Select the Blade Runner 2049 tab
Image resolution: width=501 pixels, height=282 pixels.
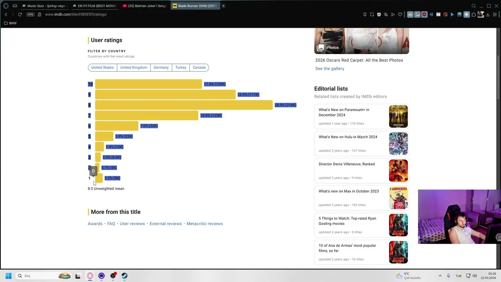click(195, 6)
